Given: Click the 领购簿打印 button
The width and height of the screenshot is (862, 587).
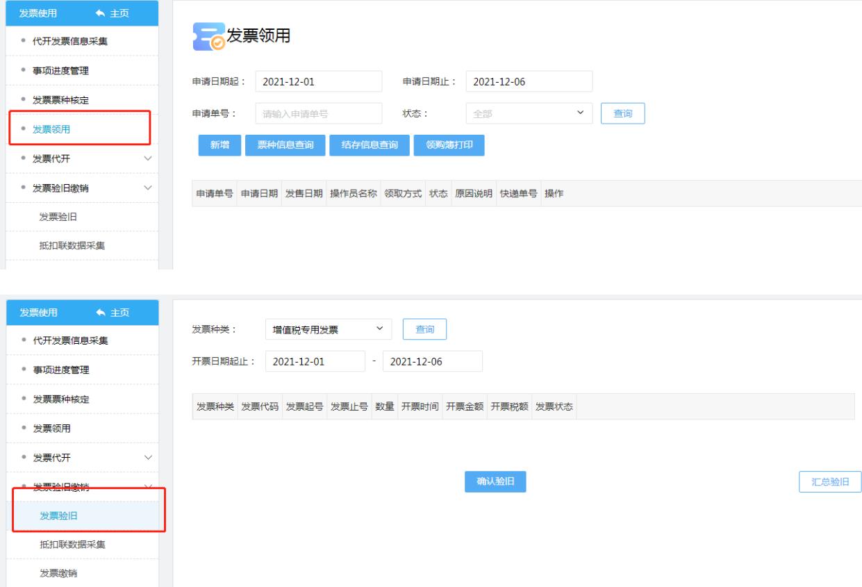Looking at the screenshot, I should tap(449, 145).
